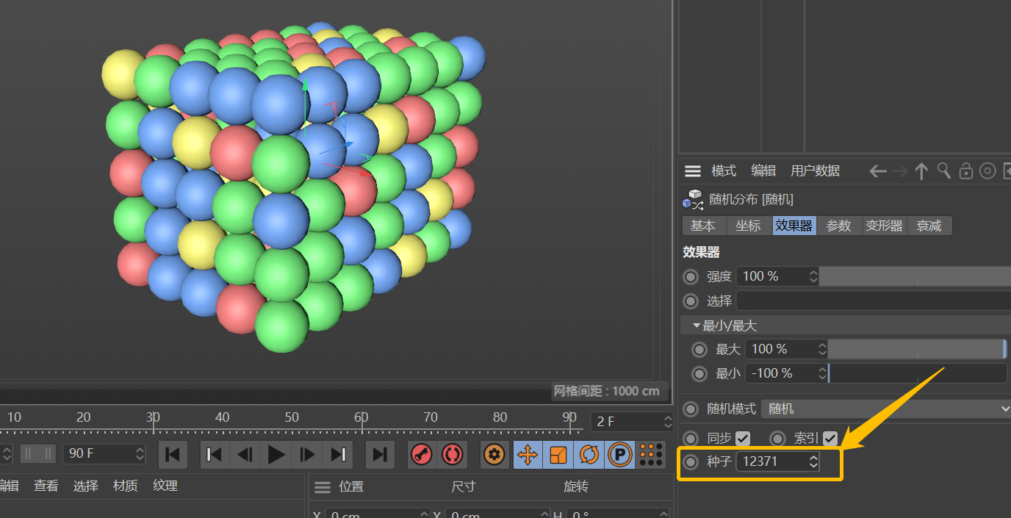Click stepper arrows of 最小 value
The image size is (1011, 518).
822,374
